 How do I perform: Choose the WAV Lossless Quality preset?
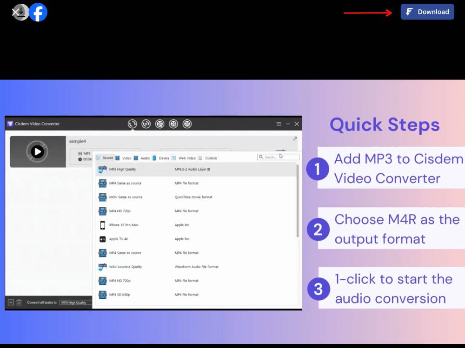[x=196, y=267]
